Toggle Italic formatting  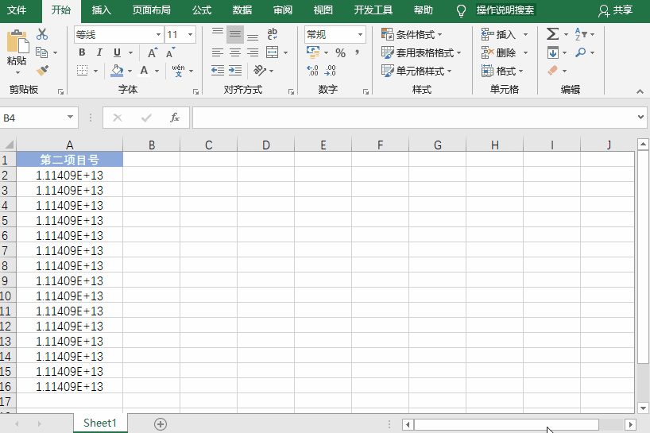tap(99, 52)
